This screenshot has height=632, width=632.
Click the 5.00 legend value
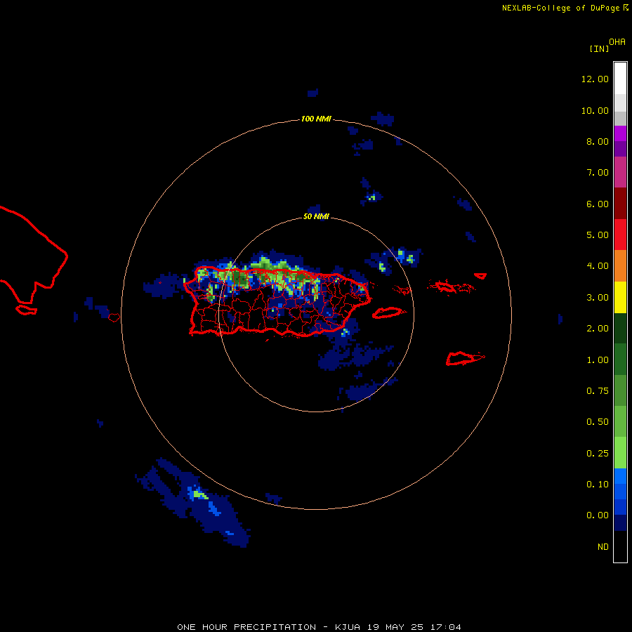point(598,235)
